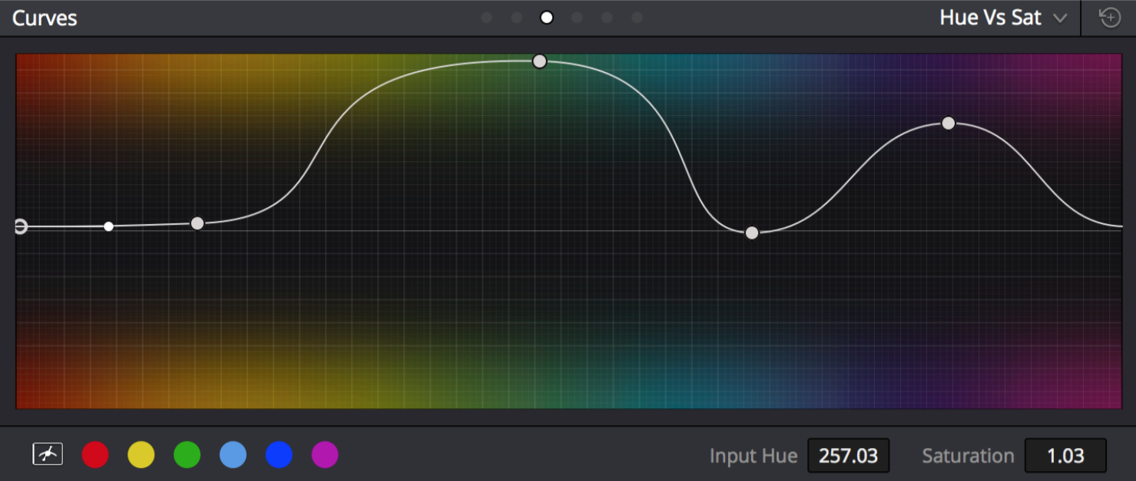Select the highest control point in green region
The image size is (1136, 481).
click(x=540, y=61)
